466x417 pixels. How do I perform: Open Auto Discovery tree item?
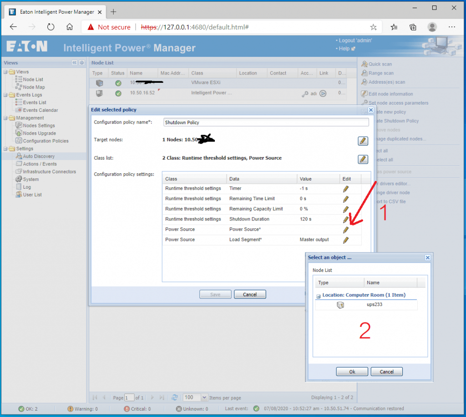(39, 156)
